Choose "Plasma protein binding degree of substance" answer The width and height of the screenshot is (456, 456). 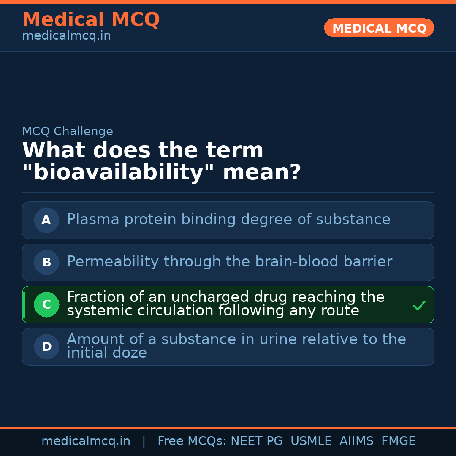tap(228, 220)
